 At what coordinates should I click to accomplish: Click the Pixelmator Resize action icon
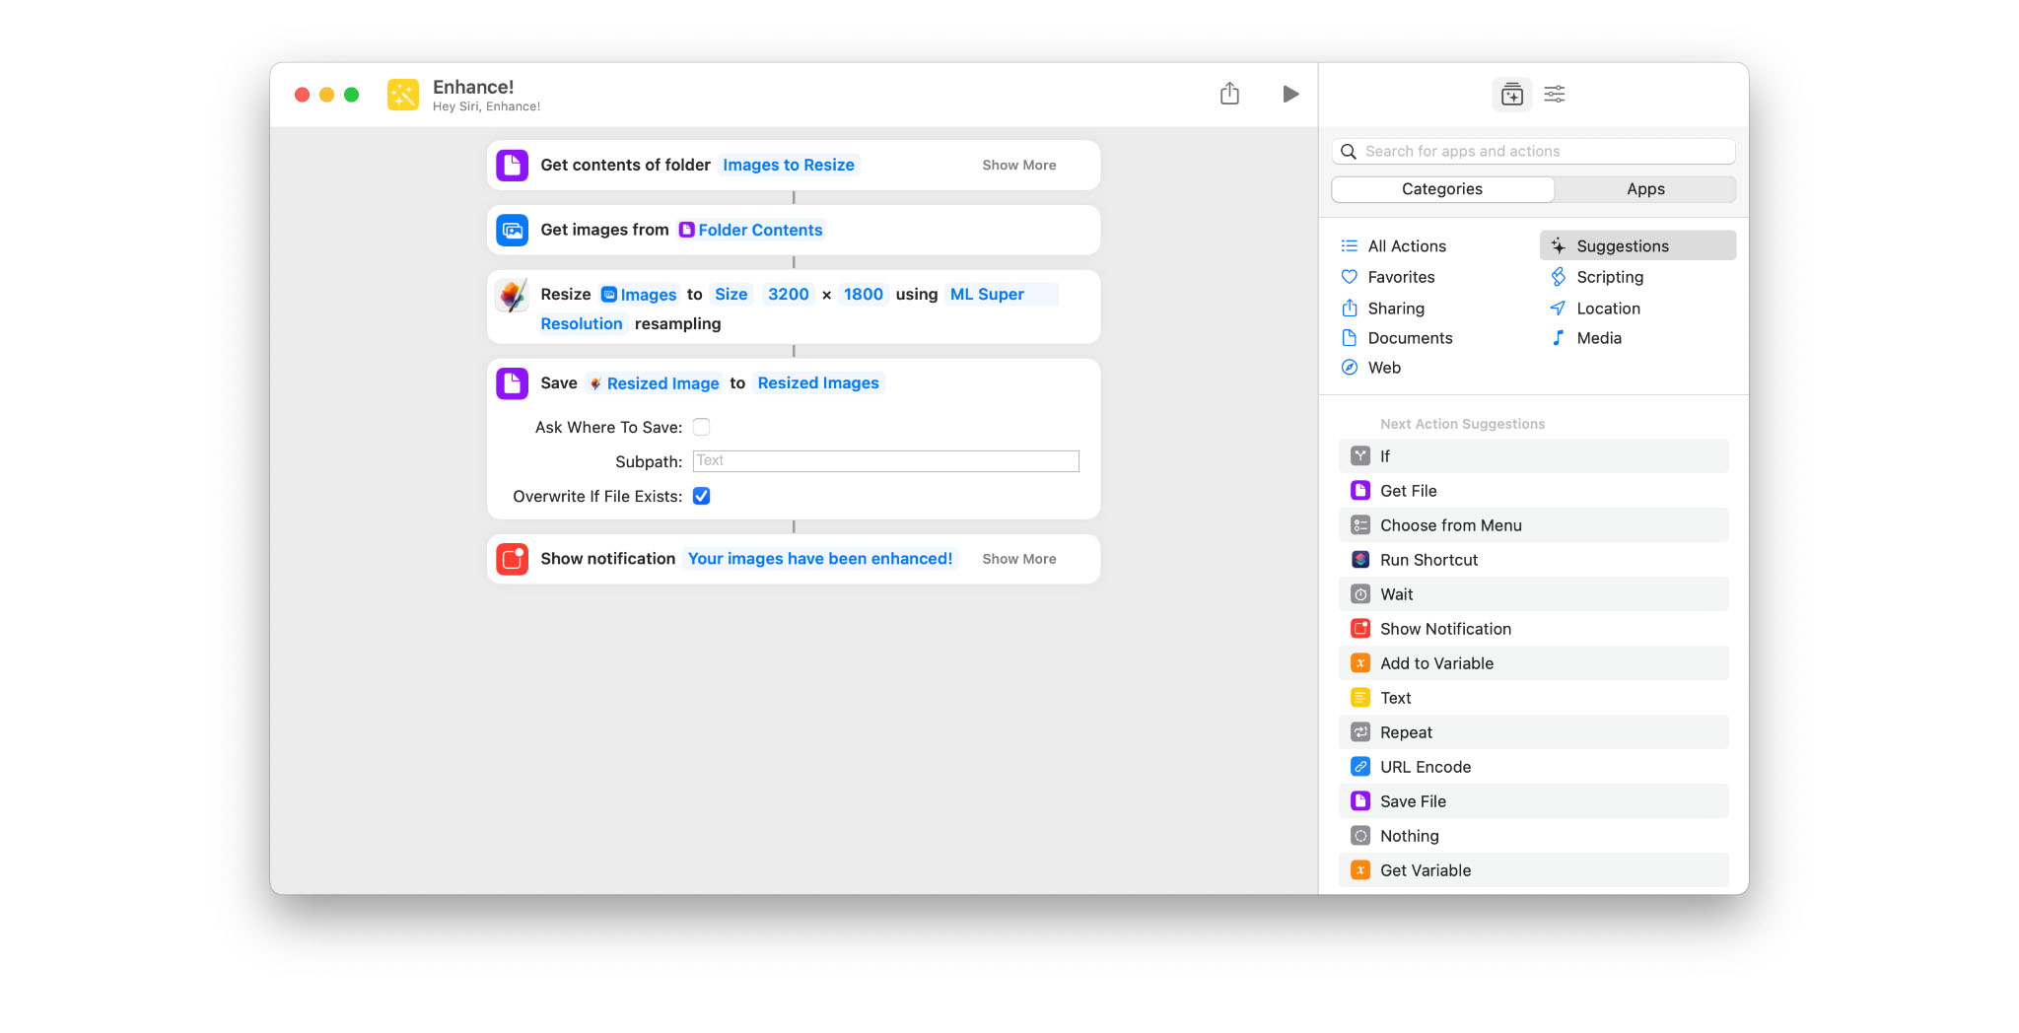(x=513, y=295)
